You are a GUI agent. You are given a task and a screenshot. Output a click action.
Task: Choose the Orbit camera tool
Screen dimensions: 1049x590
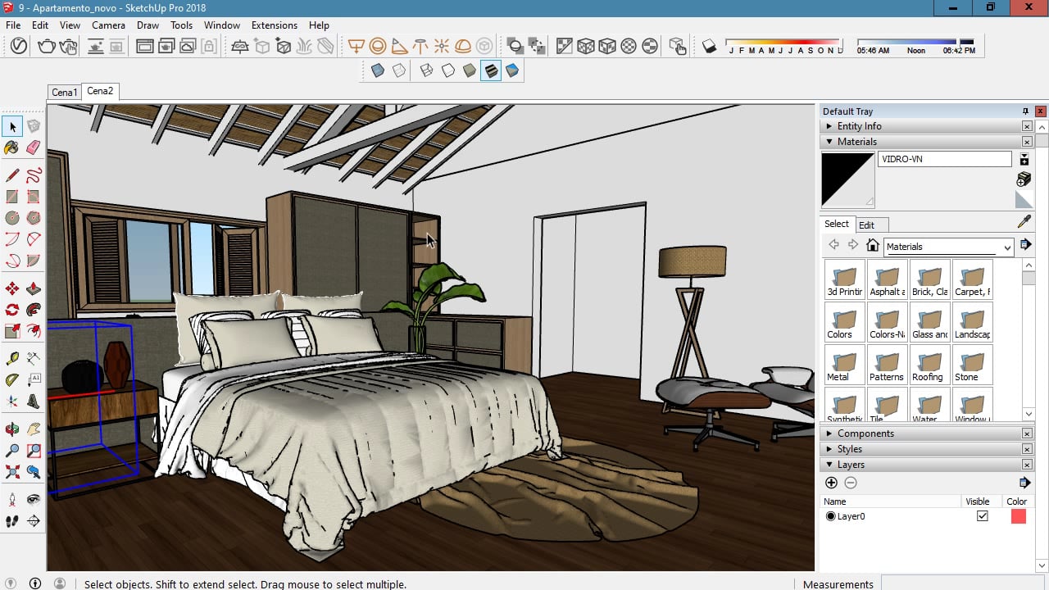click(12, 429)
